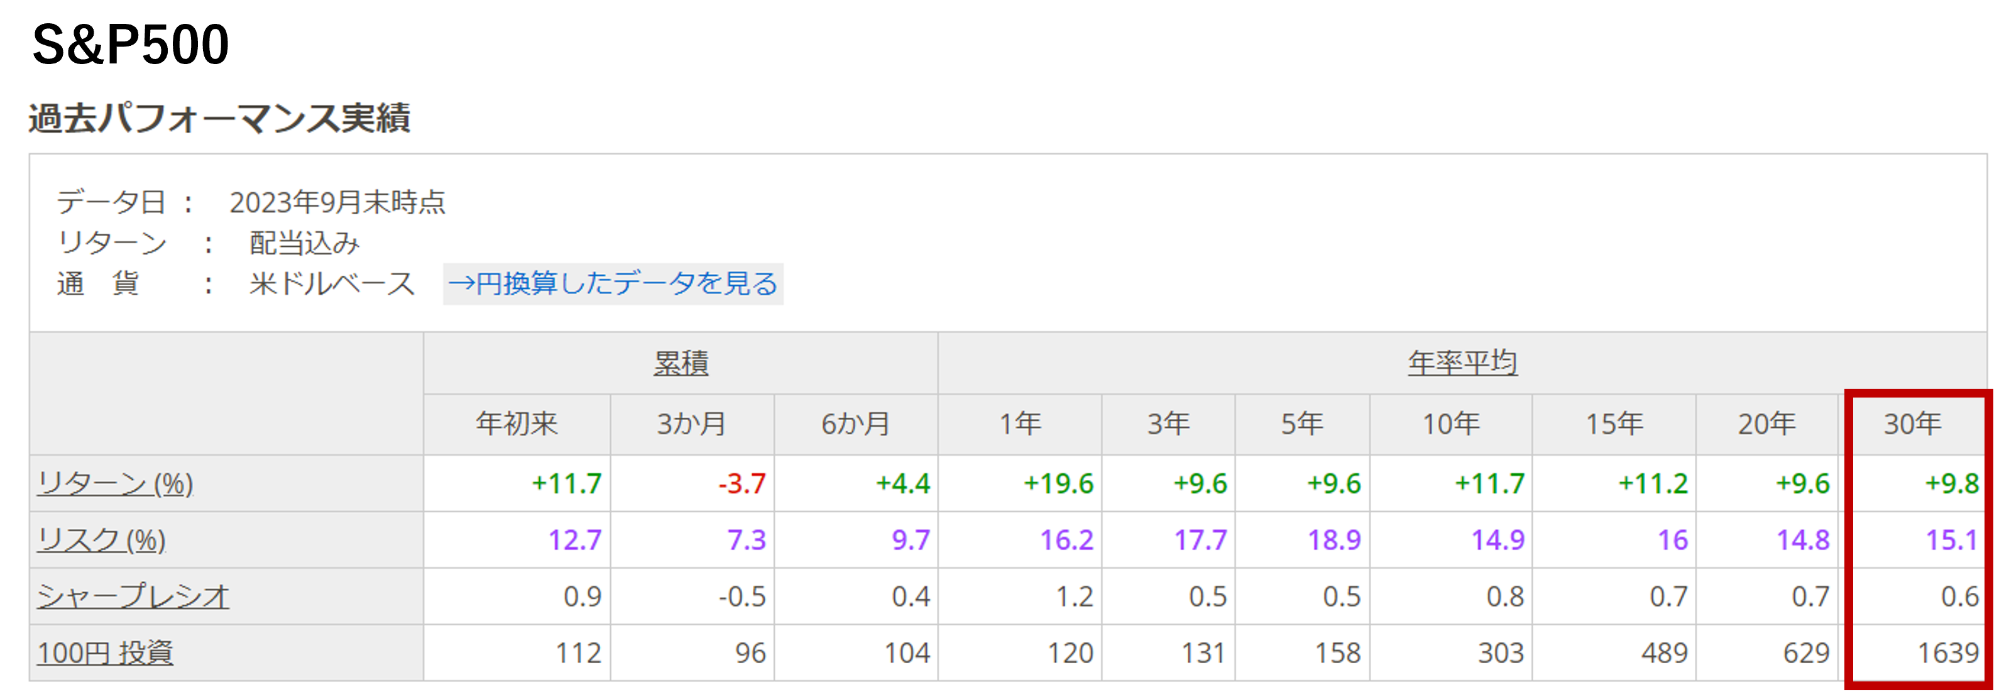
Task: Open the 円換算したデータを見る link
Action: 613,284
